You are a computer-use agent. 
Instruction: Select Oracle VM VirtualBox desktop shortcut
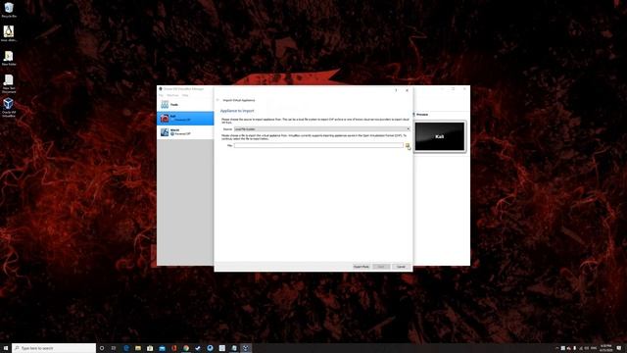pos(9,108)
